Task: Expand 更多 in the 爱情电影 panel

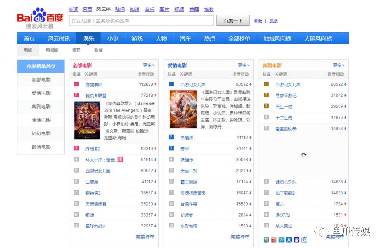Action: [x=244, y=65]
